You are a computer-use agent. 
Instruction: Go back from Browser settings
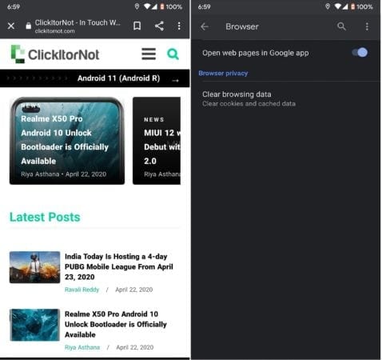tap(205, 26)
